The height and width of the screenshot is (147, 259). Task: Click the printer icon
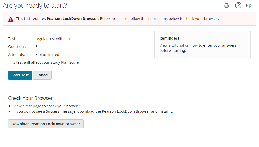226,6
